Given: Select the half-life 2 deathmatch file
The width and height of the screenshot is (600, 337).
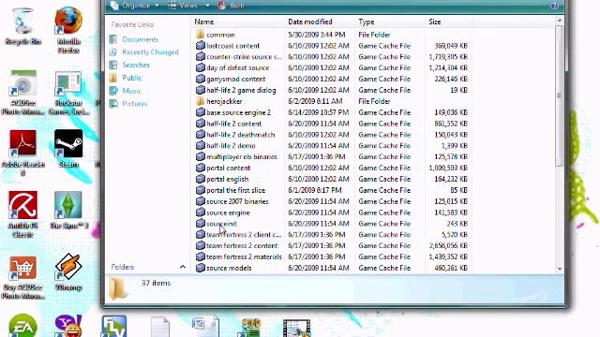Looking at the screenshot, I should [x=240, y=135].
